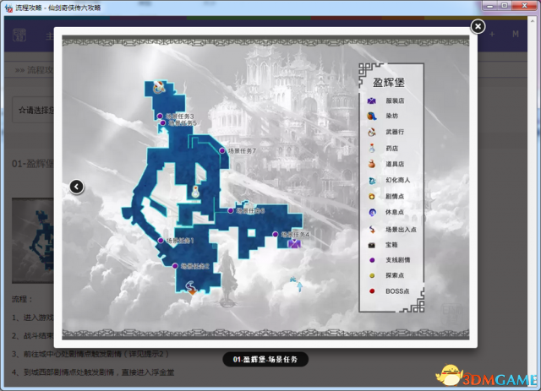
Task: Go to previous image with left arrow
Action: pos(77,187)
